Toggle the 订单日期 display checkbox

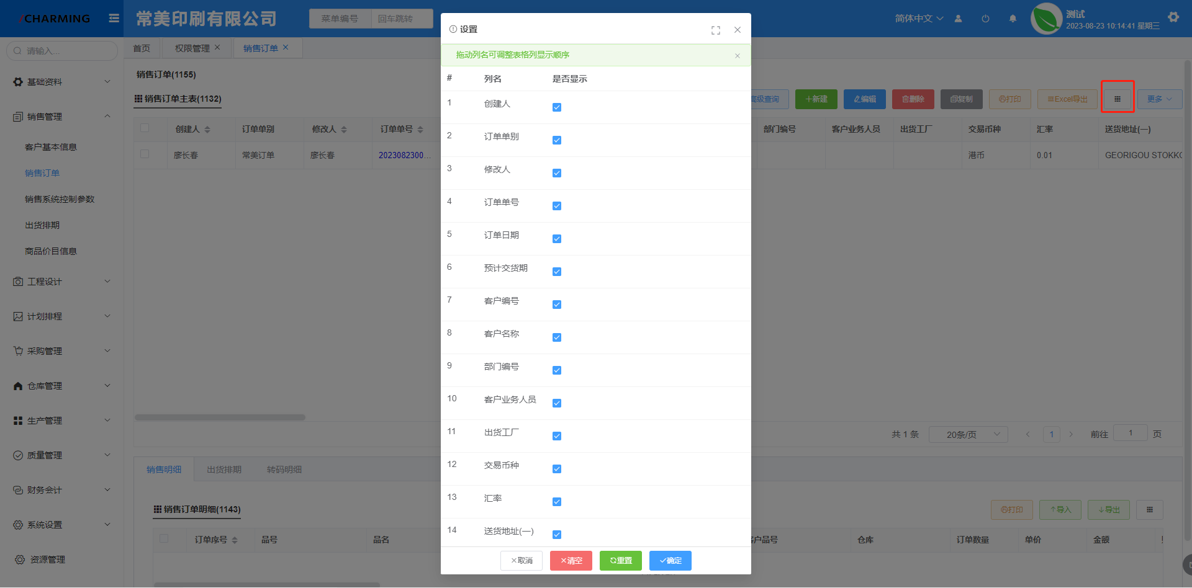pyautogui.click(x=557, y=239)
